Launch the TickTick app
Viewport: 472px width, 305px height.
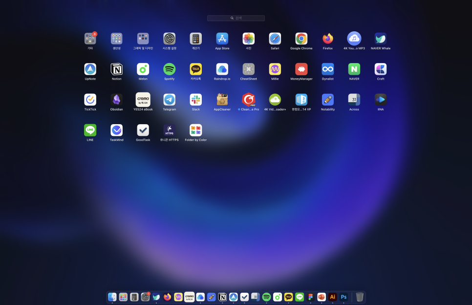pos(90,100)
